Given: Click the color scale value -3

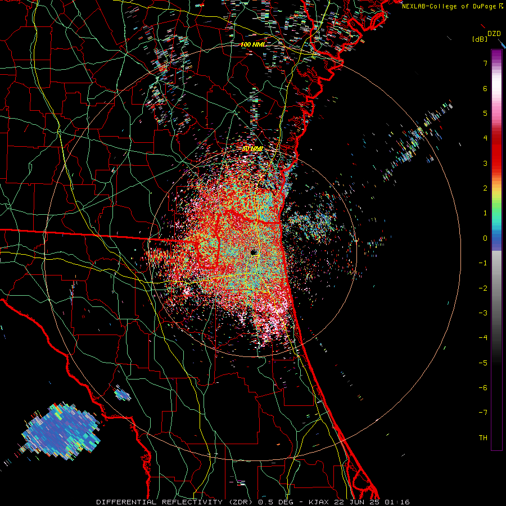Looking at the screenshot, I should 483,313.
